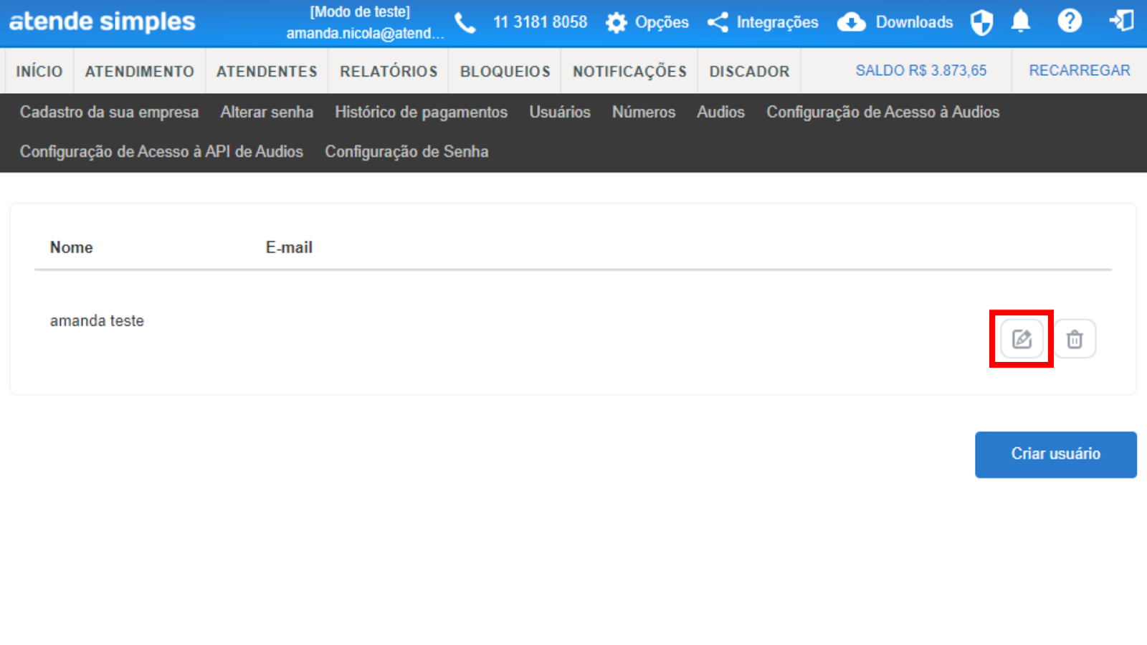
Task: Open the notifications bell icon
Action: pyautogui.click(x=1020, y=22)
